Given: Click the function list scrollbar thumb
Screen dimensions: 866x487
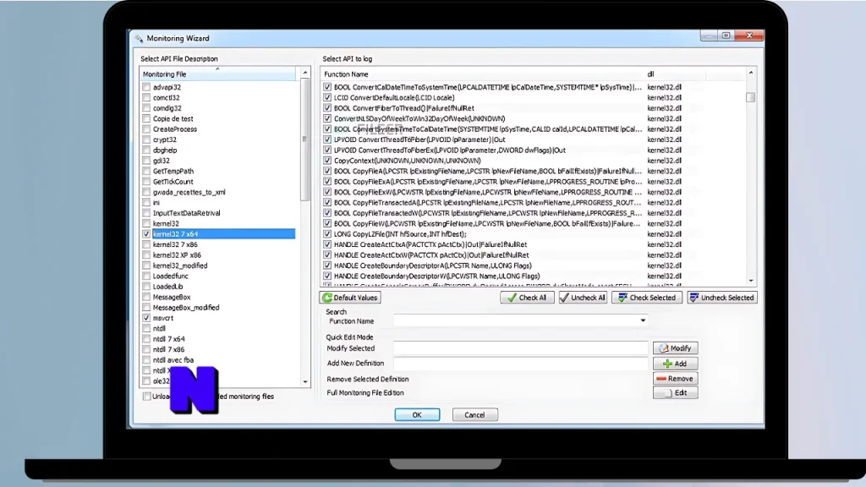Looking at the screenshot, I should [751, 97].
